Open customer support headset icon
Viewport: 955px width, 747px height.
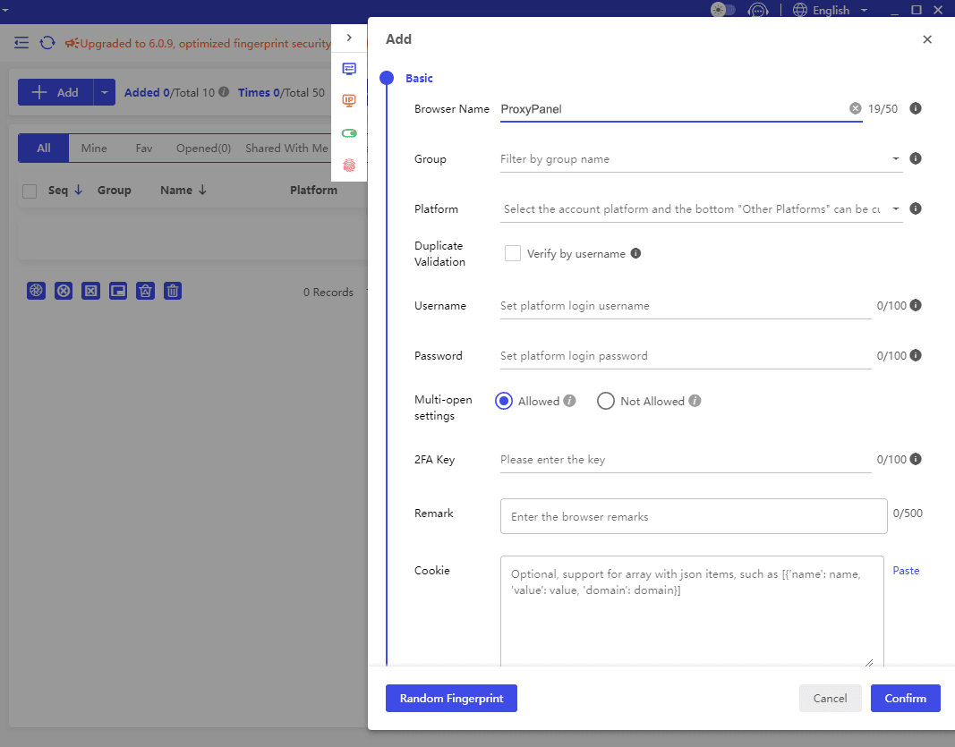pos(758,10)
